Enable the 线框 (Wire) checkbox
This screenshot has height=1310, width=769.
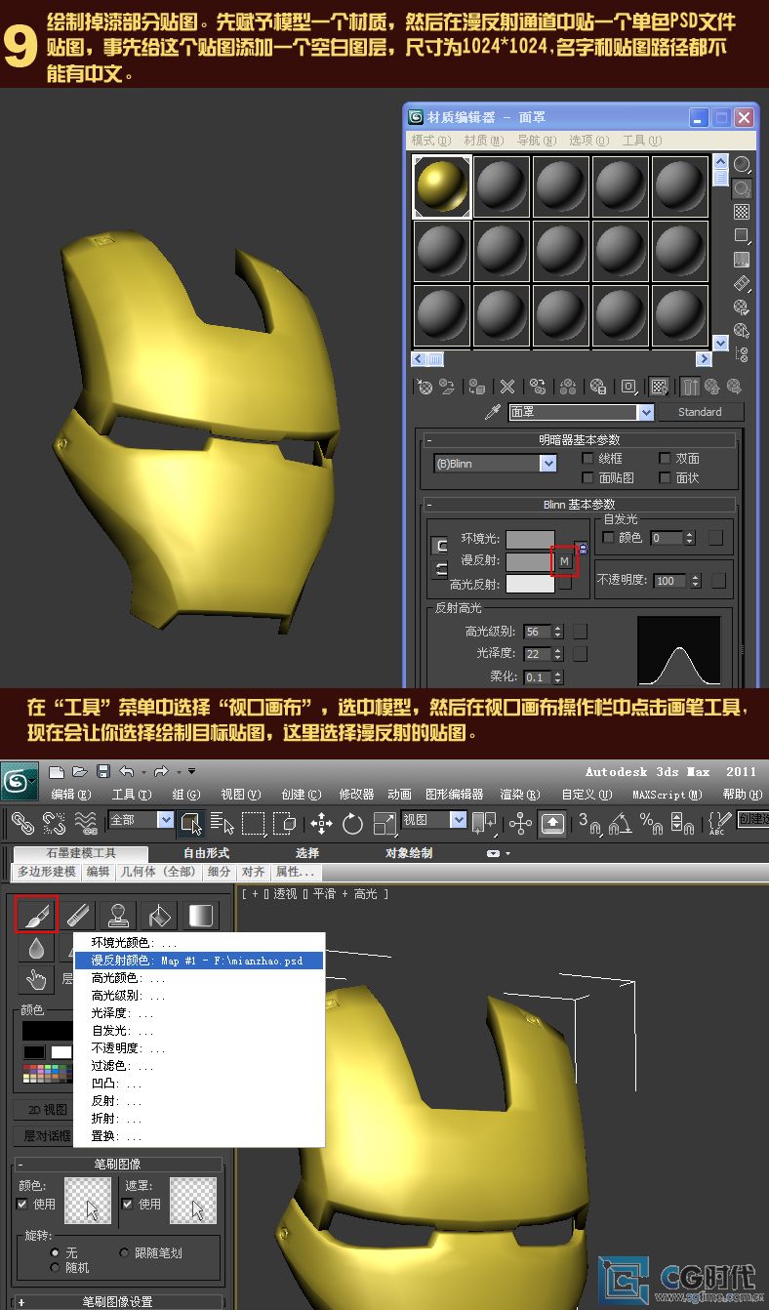pyautogui.click(x=587, y=458)
